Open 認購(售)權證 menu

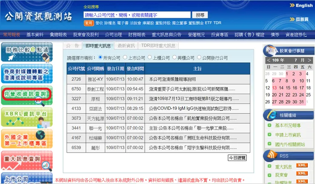click(249, 34)
